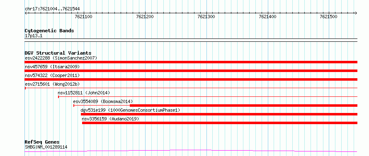This screenshot has height=156, width=369.
Task: Click the Cytogenetic Bands track title
Action: pos(49,31)
